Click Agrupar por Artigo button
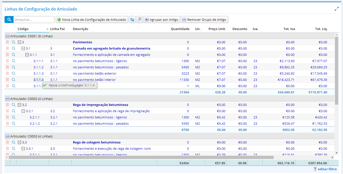343x174 pixels. [x=162, y=20]
